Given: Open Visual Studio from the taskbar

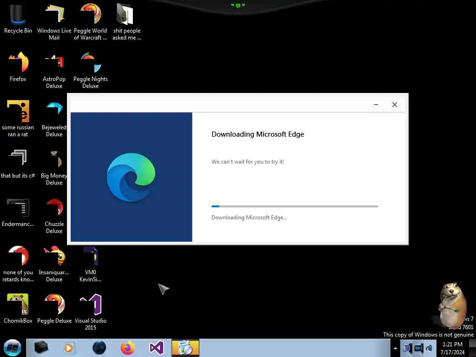Looking at the screenshot, I should [x=156, y=348].
